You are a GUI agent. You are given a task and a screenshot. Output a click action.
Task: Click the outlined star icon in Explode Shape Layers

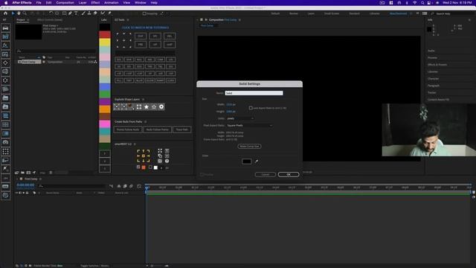[x=154, y=106]
